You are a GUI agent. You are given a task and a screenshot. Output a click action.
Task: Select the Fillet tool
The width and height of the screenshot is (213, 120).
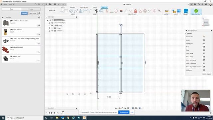tap(91, 11)
